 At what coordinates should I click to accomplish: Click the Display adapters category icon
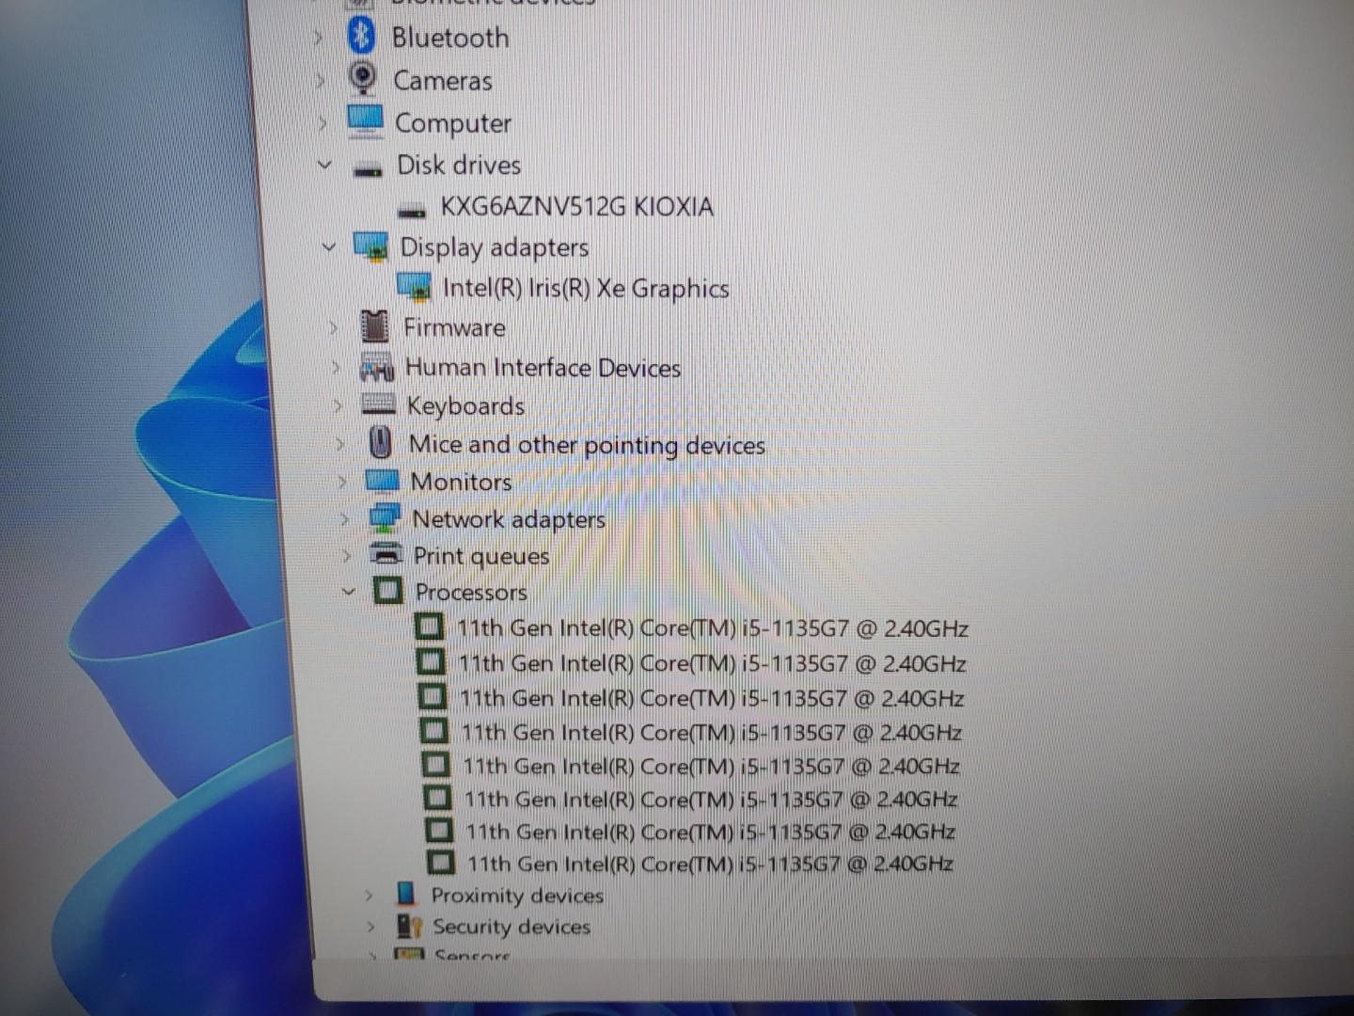pyautogui.click(x=370, y=246)
